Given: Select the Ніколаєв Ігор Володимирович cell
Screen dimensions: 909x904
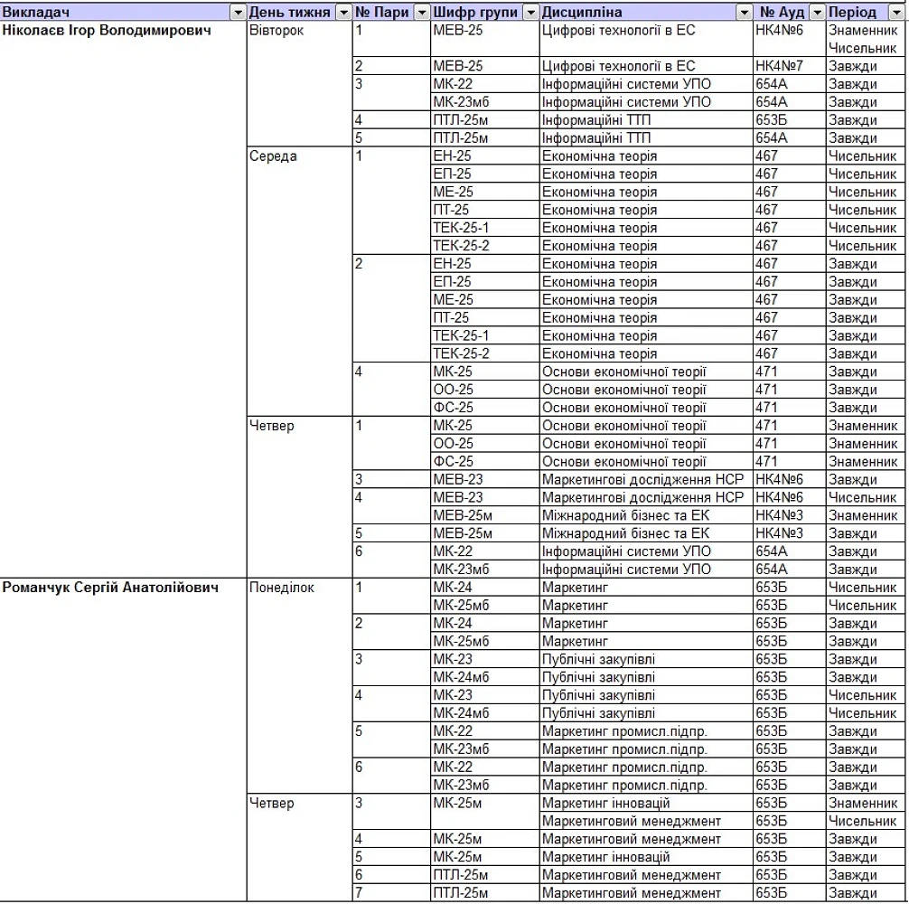Looking at the screenshot, I should (107, 31).
